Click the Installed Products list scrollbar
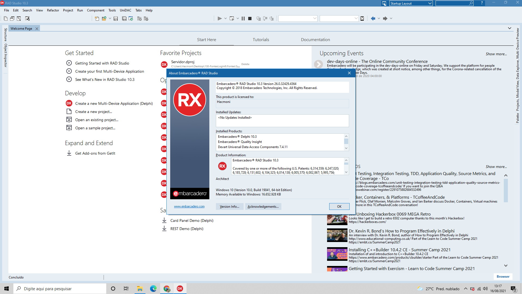Viewport: 522px width, 294px height. coord(346,142)
